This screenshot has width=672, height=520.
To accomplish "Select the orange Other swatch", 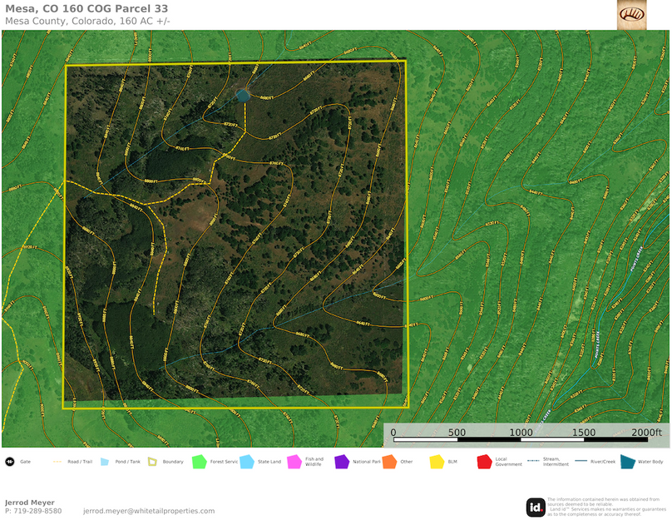I will [x=389, y=462].
